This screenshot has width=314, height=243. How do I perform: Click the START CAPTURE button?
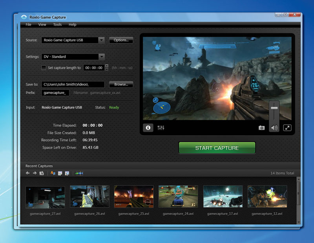(x=217, y=148)
